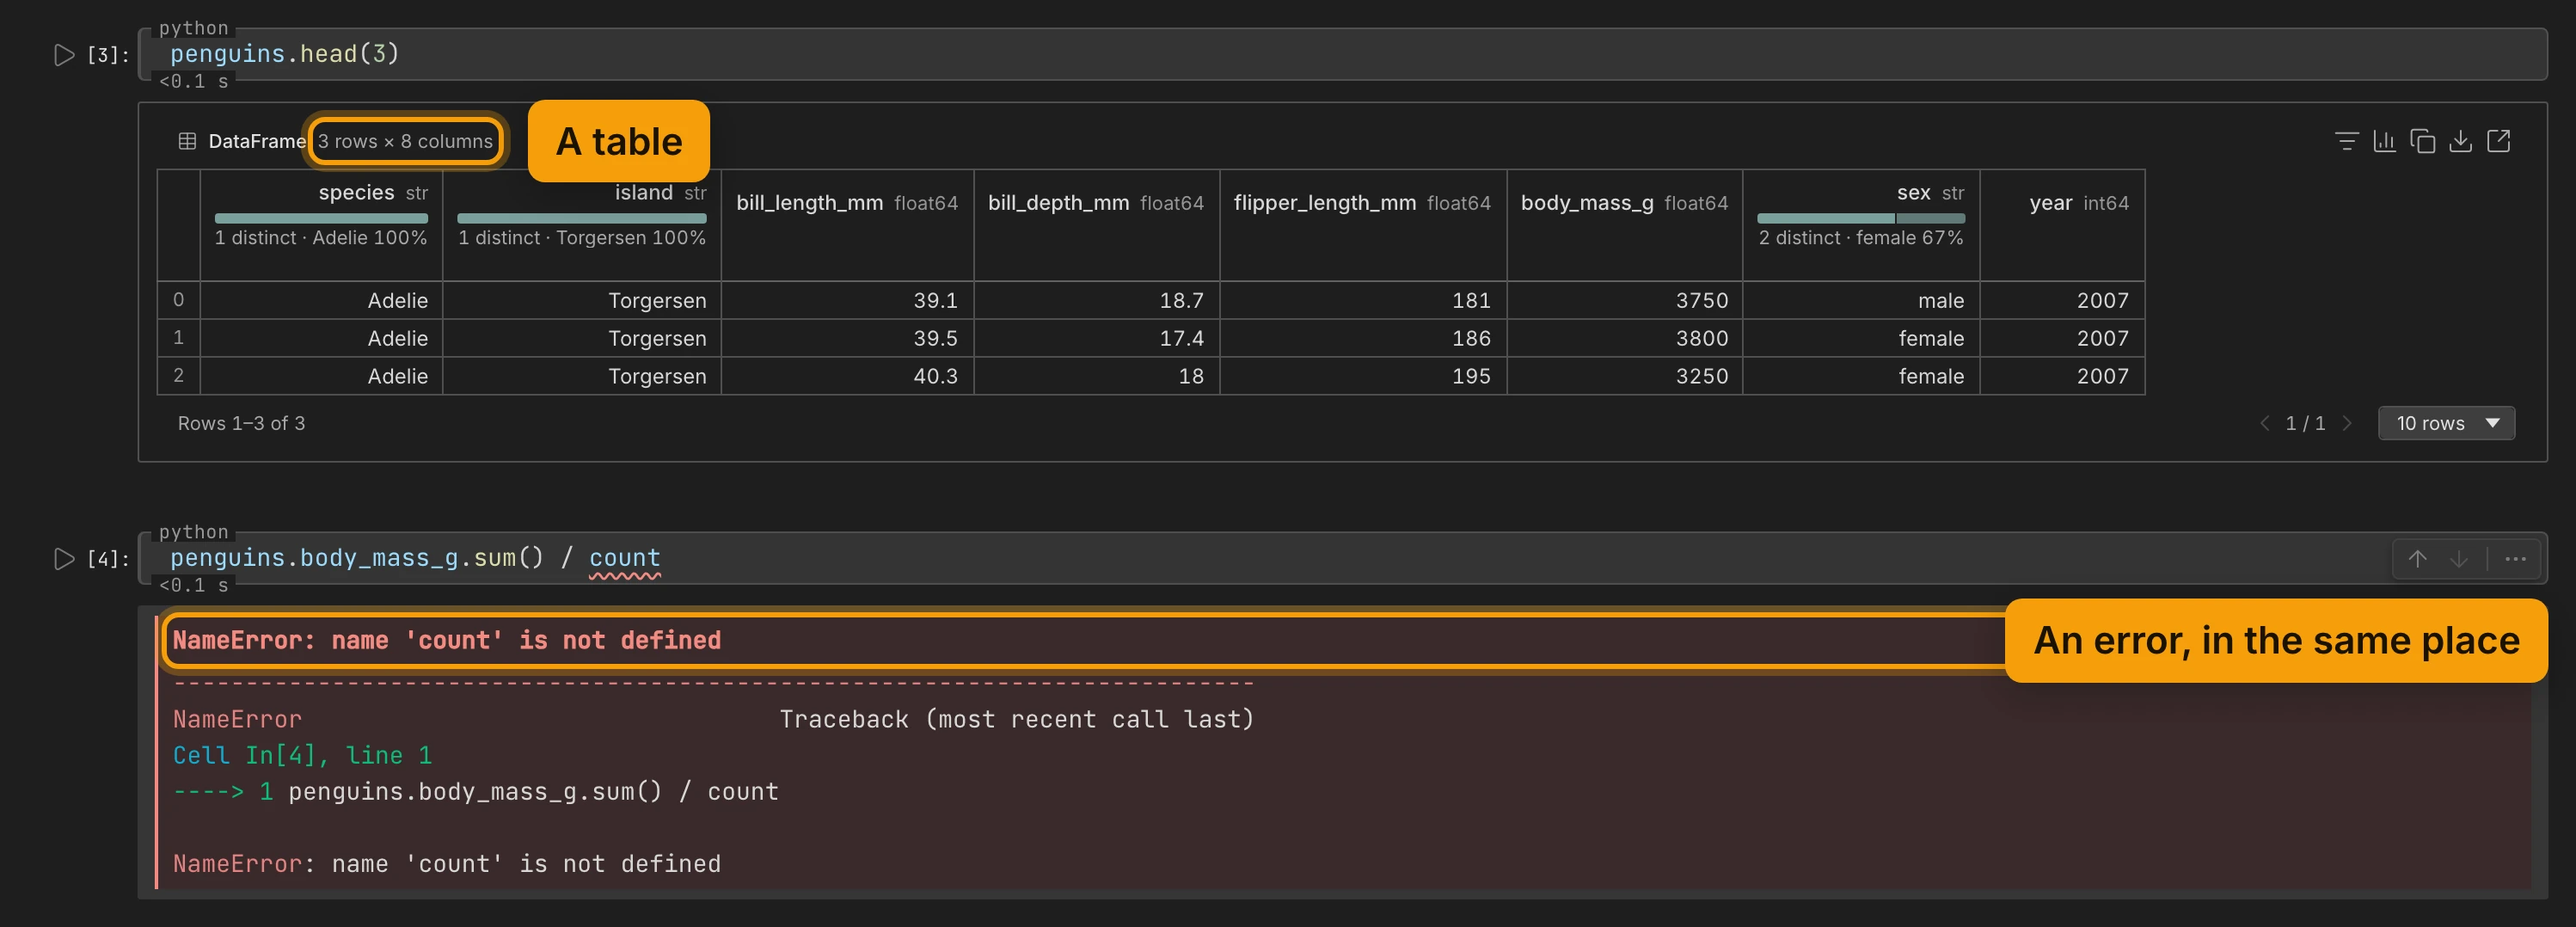
Task: Click the DataFrame table grid icon
Action: 187,141
